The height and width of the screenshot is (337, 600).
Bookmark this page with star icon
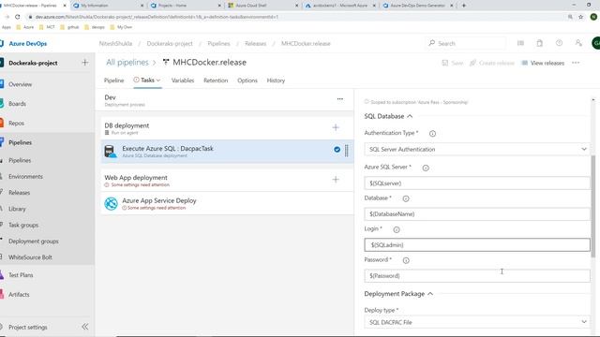click(x=581, y=17)
